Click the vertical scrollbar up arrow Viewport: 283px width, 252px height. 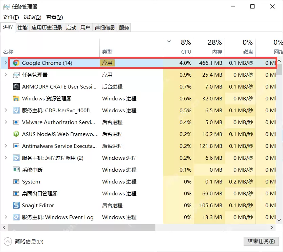coord(279,61)
